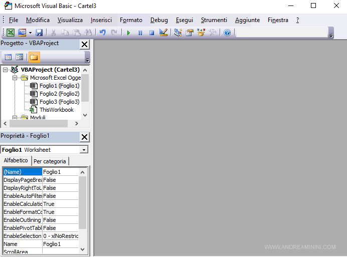Toggle Design Mode icon

tap(163, 33)
